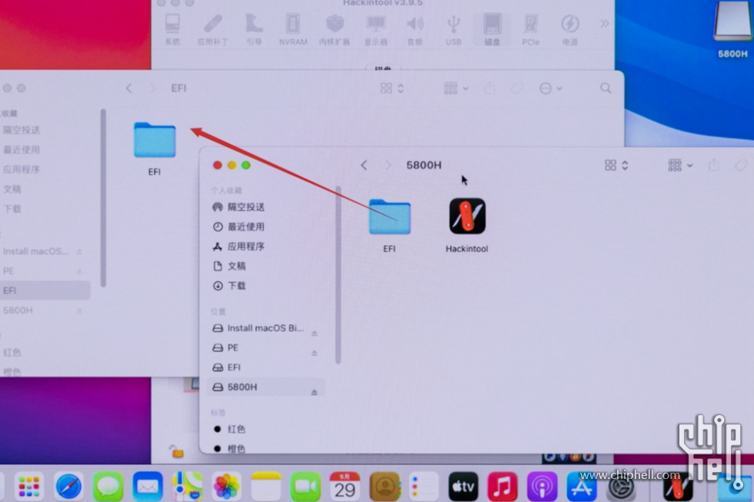The height and width of the screenshot is (502, 754).
Task: Select the 引导 boot icon in Hackintool
Action: 254,30
